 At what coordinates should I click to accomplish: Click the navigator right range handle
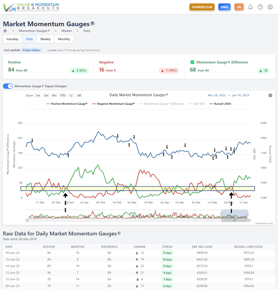(248, 214)
